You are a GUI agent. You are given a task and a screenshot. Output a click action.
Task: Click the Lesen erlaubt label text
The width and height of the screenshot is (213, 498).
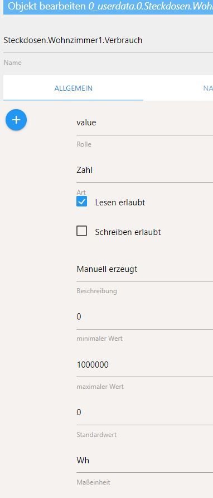[120, 203]
